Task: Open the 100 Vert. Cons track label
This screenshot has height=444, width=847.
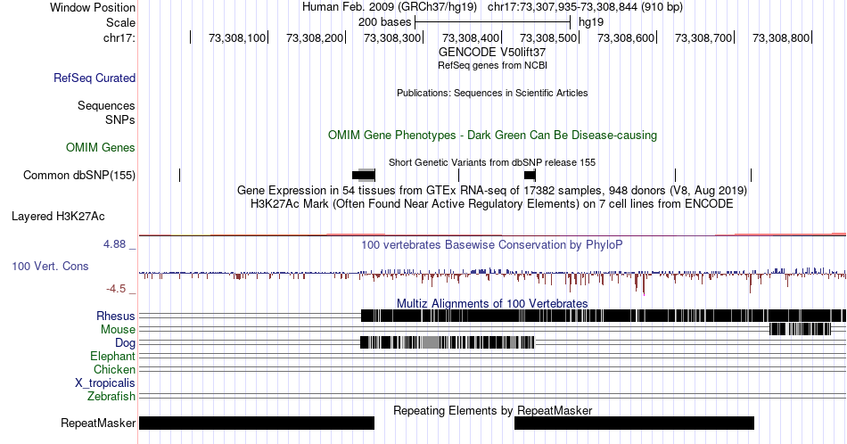Action: (50, 266)
